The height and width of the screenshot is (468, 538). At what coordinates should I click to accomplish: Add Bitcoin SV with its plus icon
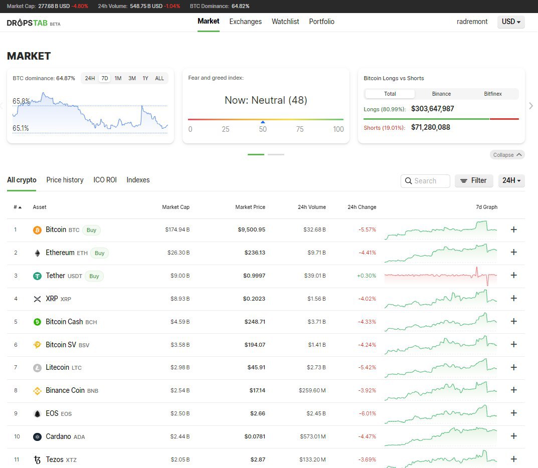(513, 344)
